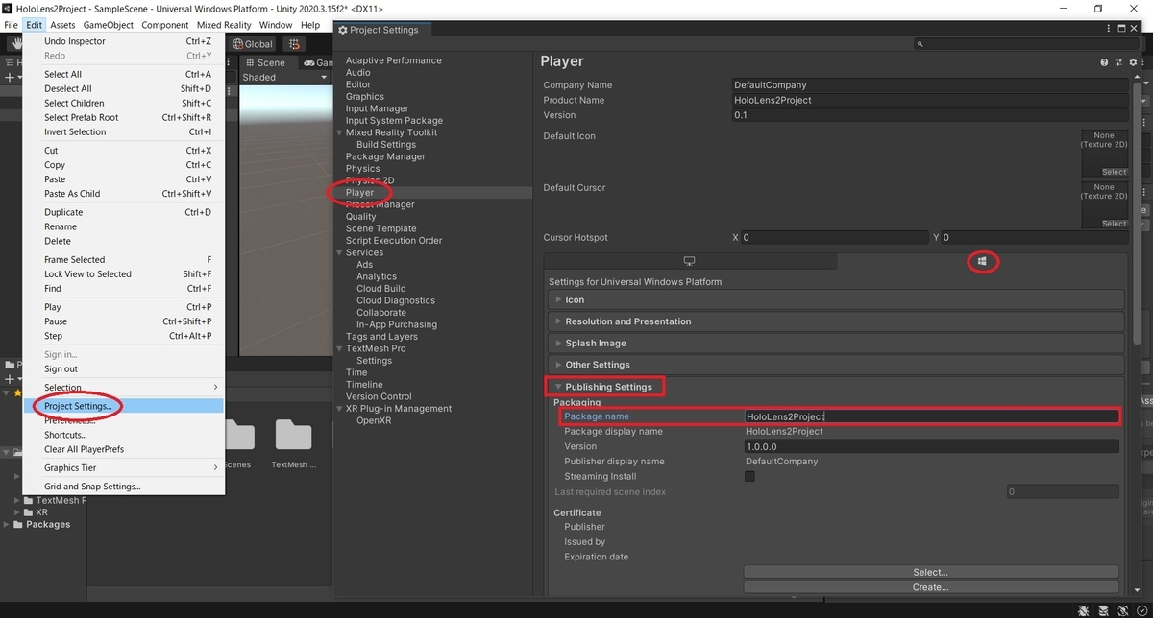
Task: Click the Product Name field
Action: 929,100
